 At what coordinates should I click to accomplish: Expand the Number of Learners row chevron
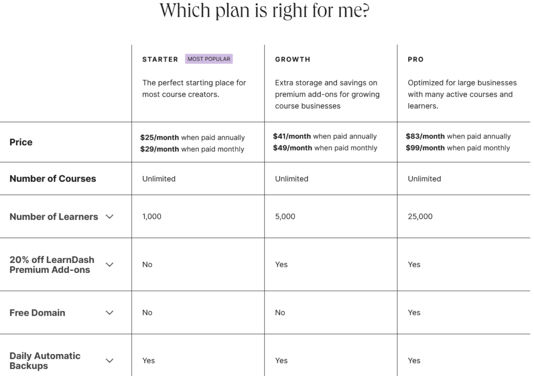tap(110, 217)
